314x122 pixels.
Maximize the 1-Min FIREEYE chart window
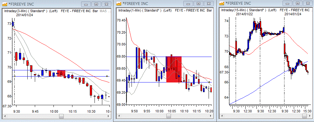pyautogui.click(x=198, y=4)
